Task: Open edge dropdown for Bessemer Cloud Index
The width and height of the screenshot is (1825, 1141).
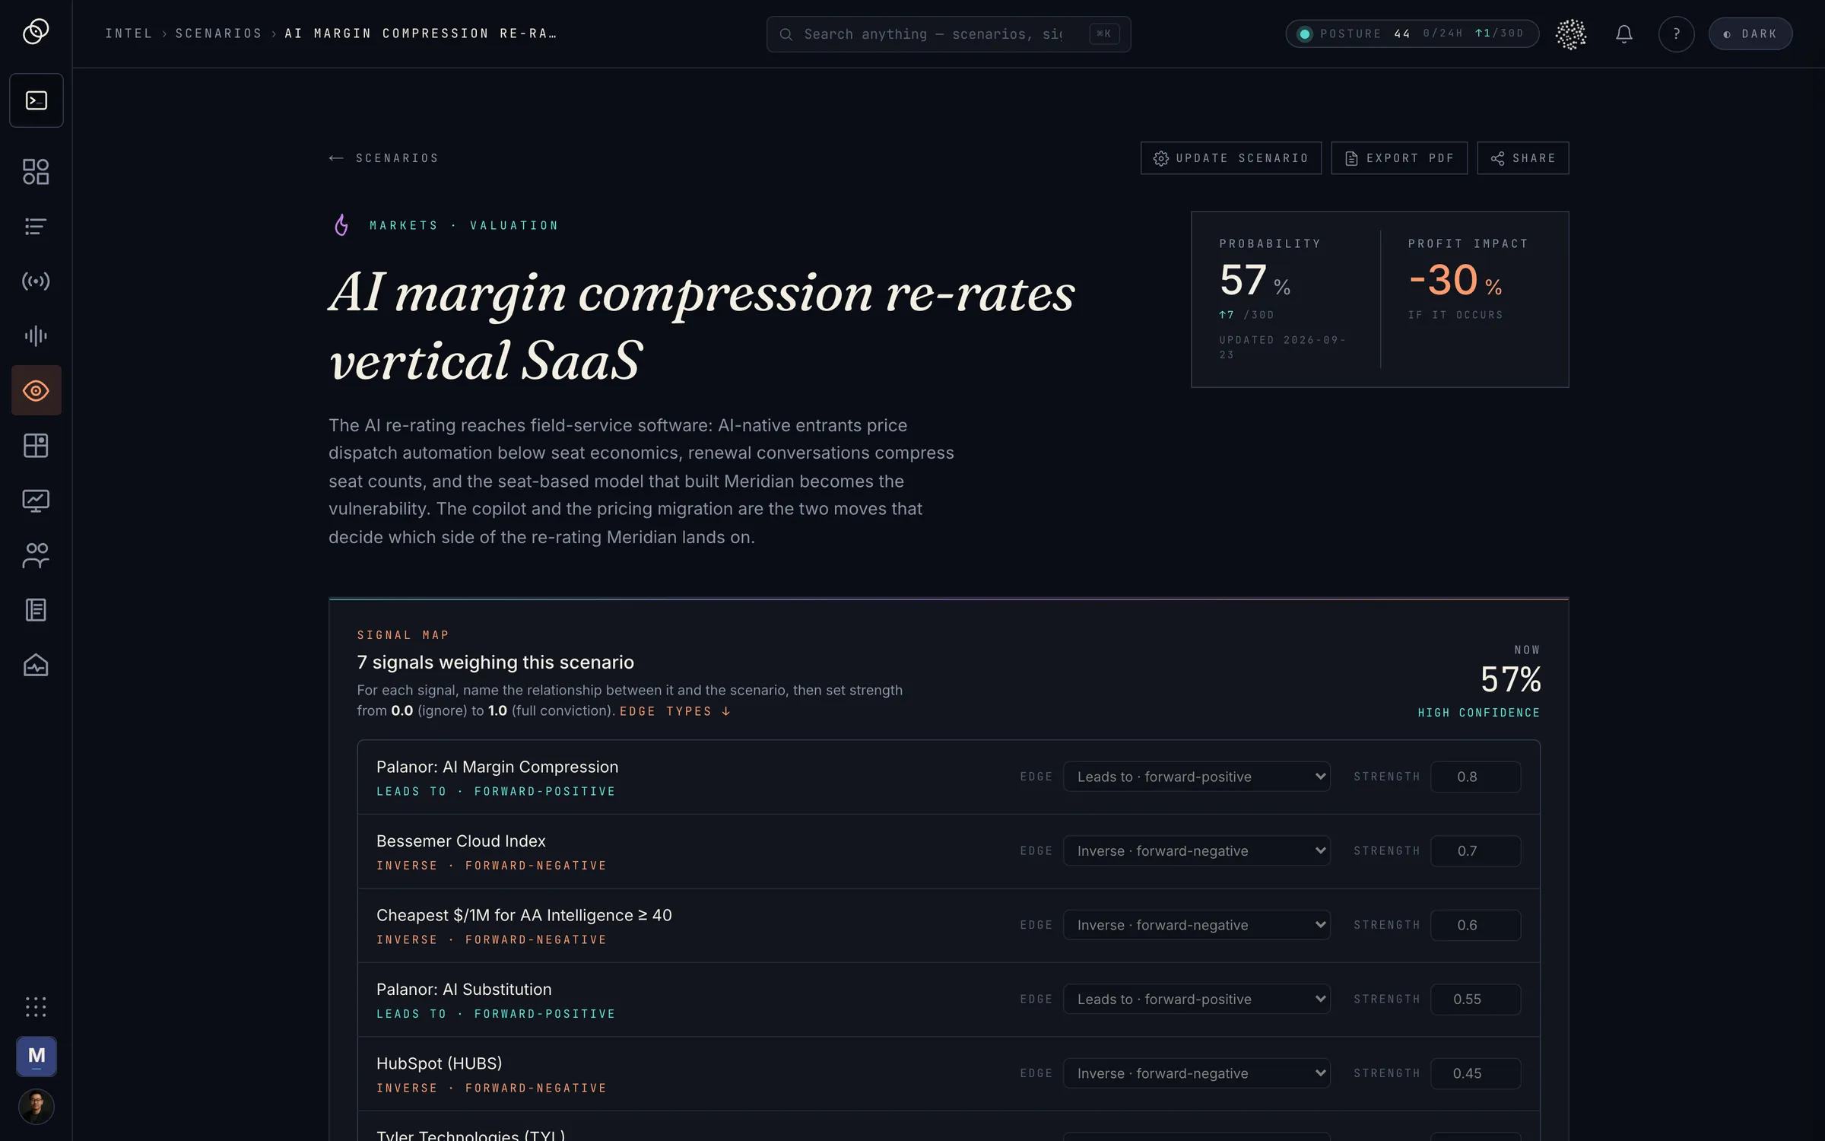Action: tap(1197, 850)
